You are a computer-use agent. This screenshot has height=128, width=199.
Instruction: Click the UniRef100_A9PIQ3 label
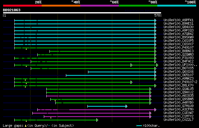click(178, 31)
